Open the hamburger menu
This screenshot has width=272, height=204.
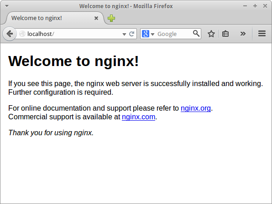(x=262, y=34)
